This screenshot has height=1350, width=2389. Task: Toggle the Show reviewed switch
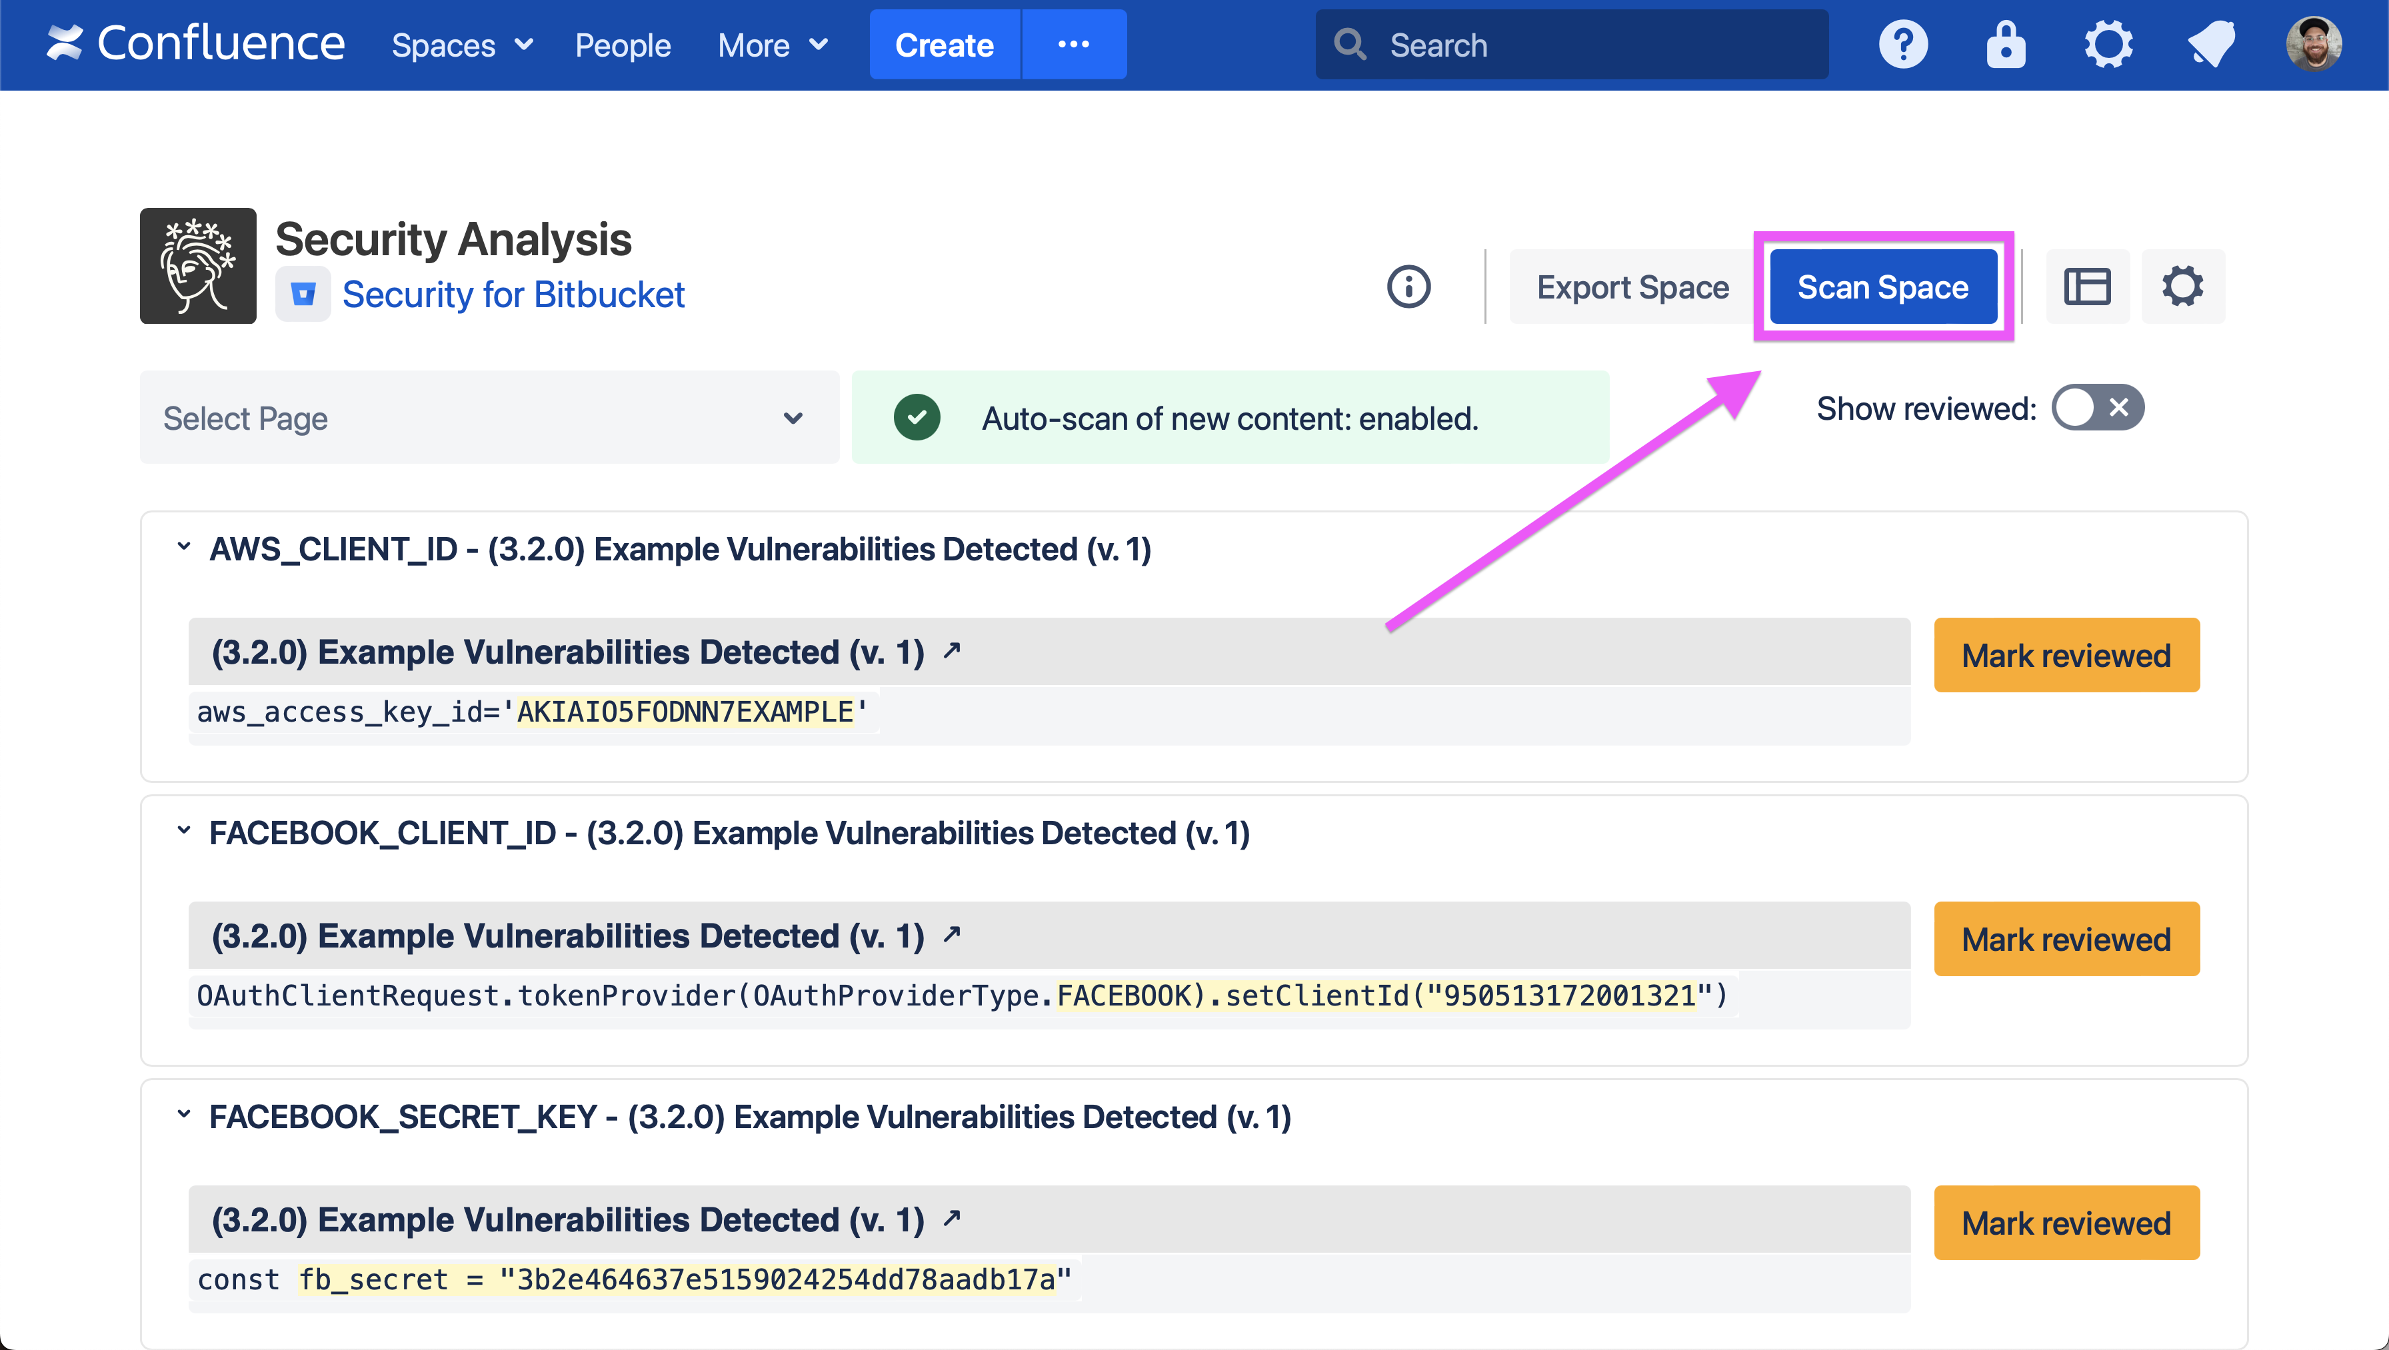pos(2097,408)
